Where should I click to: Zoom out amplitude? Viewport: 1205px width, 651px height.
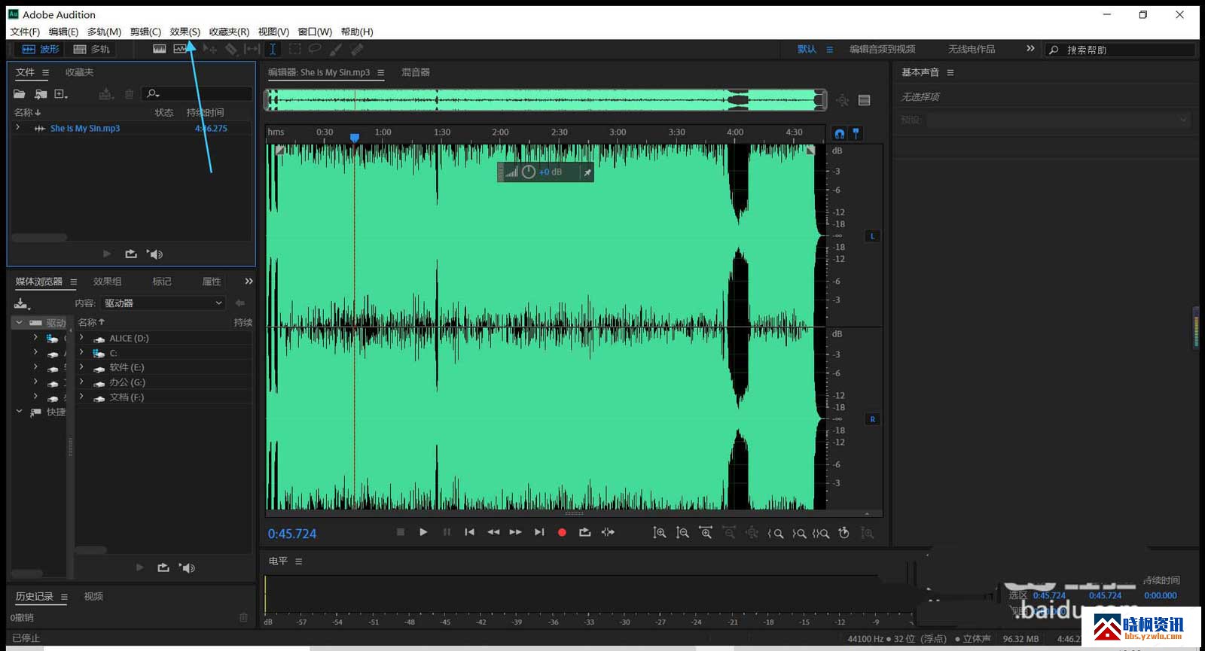[682, 533]
